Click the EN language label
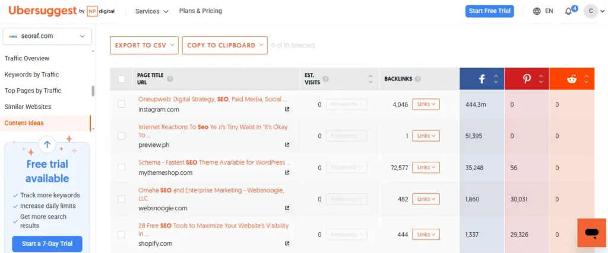608x253 pixels. click(x=549, y=11)
